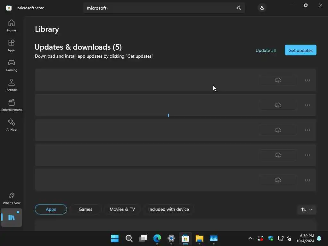Launch Microsoft Edge from taskbar
This screenshot has width=328, height=246.
click(157, 238)
